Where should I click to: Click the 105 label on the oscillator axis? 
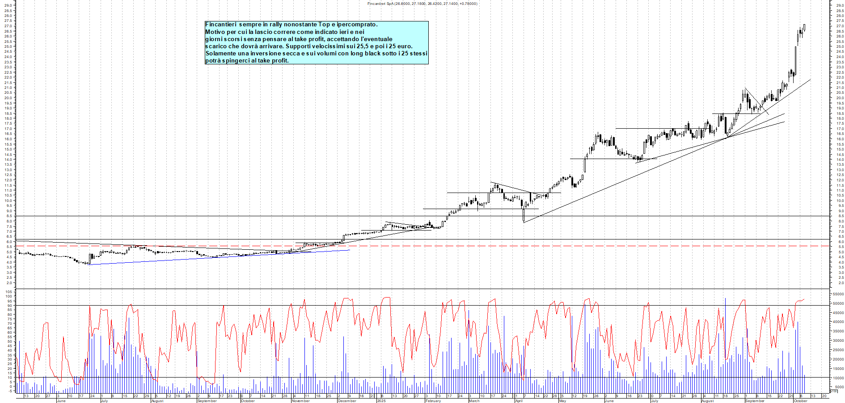point(8,291)
